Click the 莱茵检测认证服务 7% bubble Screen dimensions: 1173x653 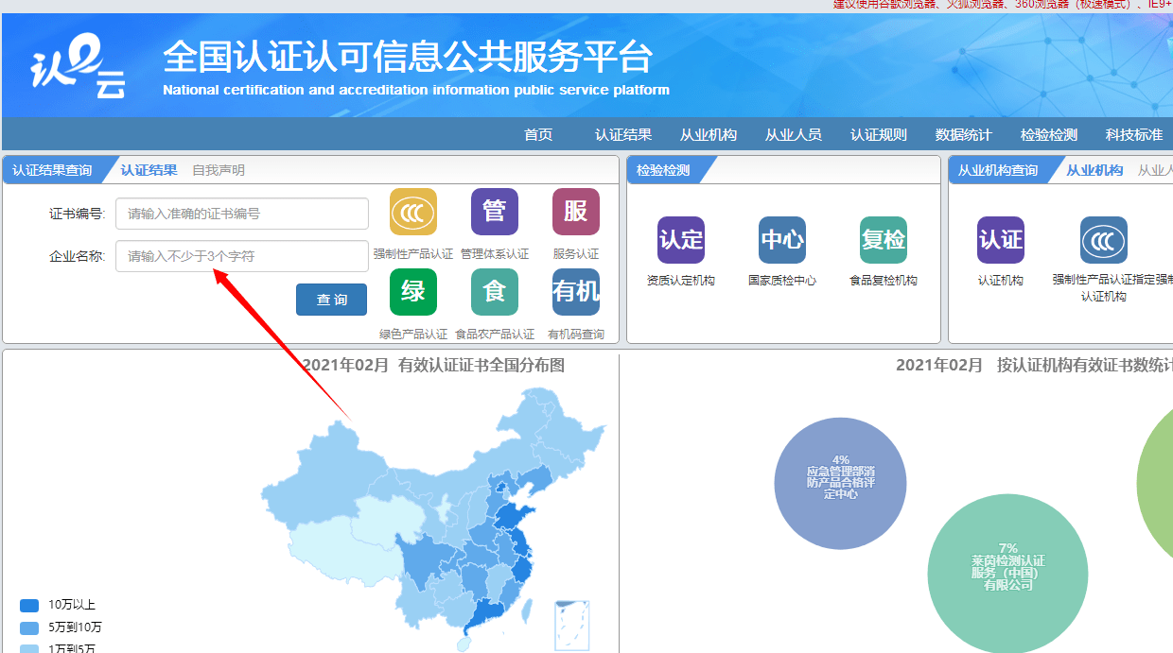click(x=1007, y=574)
